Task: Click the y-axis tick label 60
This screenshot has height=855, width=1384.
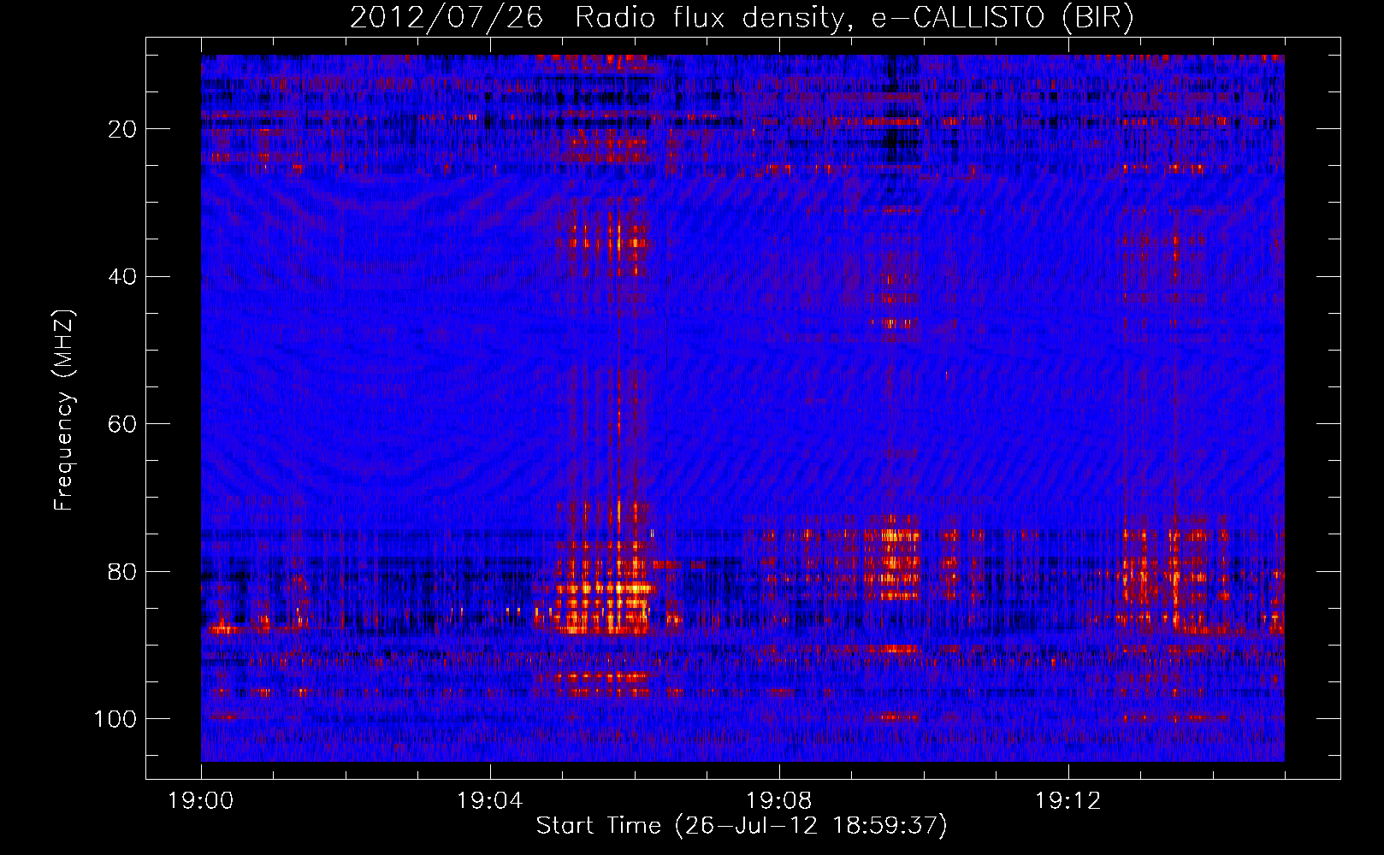Action: pyautogui.click(x=123, y=424)
